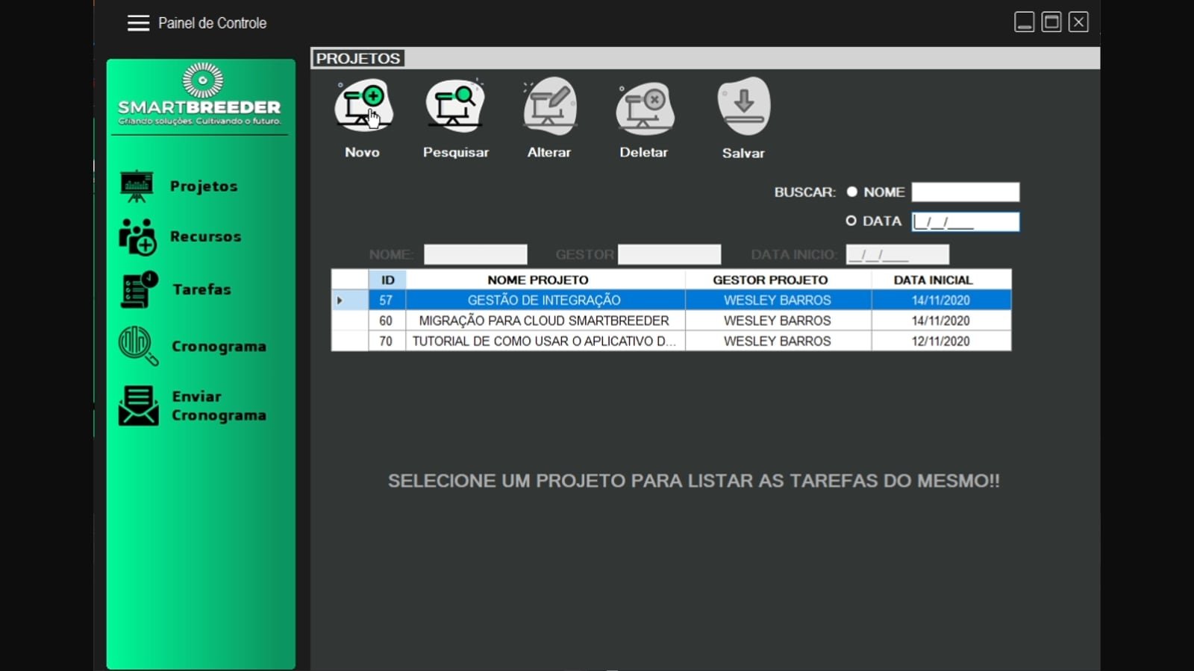This screenshot has width=1194, height=671.
Task: Select the Enviar Cronograma menu label
Action: point(219,406)
